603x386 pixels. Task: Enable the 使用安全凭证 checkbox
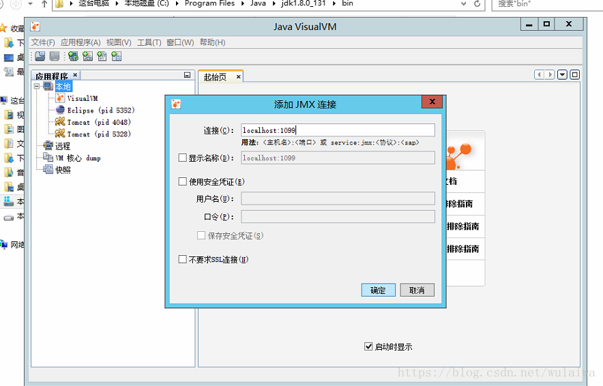183,181
